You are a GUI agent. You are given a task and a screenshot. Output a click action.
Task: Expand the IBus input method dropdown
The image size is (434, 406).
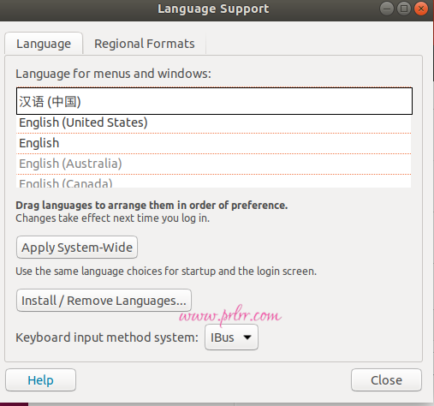231,337
